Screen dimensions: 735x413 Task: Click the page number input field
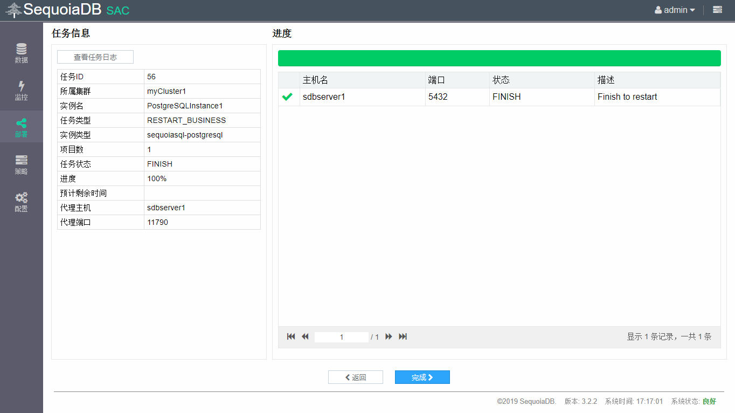pyautogui.click(x=342, y=336)
